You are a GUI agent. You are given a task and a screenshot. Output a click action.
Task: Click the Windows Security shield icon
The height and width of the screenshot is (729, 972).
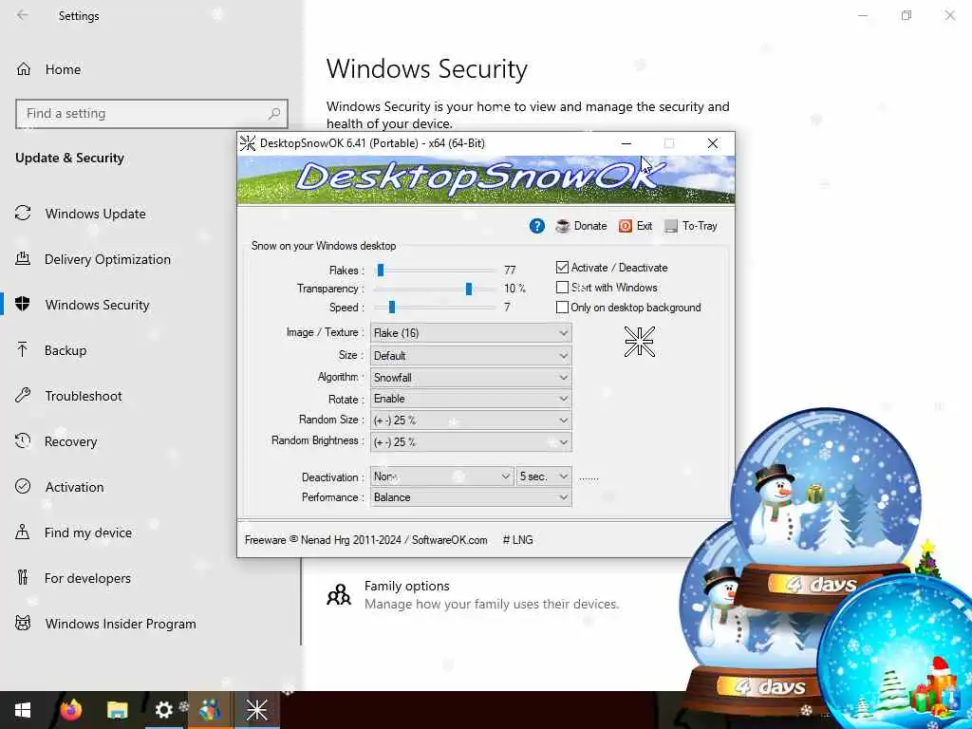tap(23, 305)
